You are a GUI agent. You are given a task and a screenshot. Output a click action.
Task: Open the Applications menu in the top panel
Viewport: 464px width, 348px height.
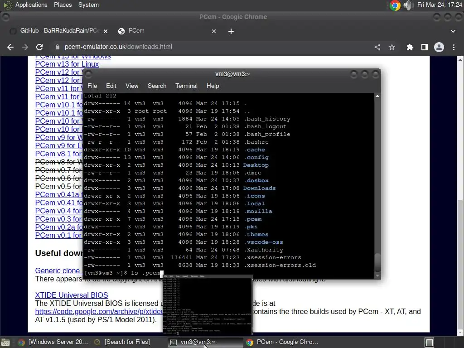pos(31,5)
